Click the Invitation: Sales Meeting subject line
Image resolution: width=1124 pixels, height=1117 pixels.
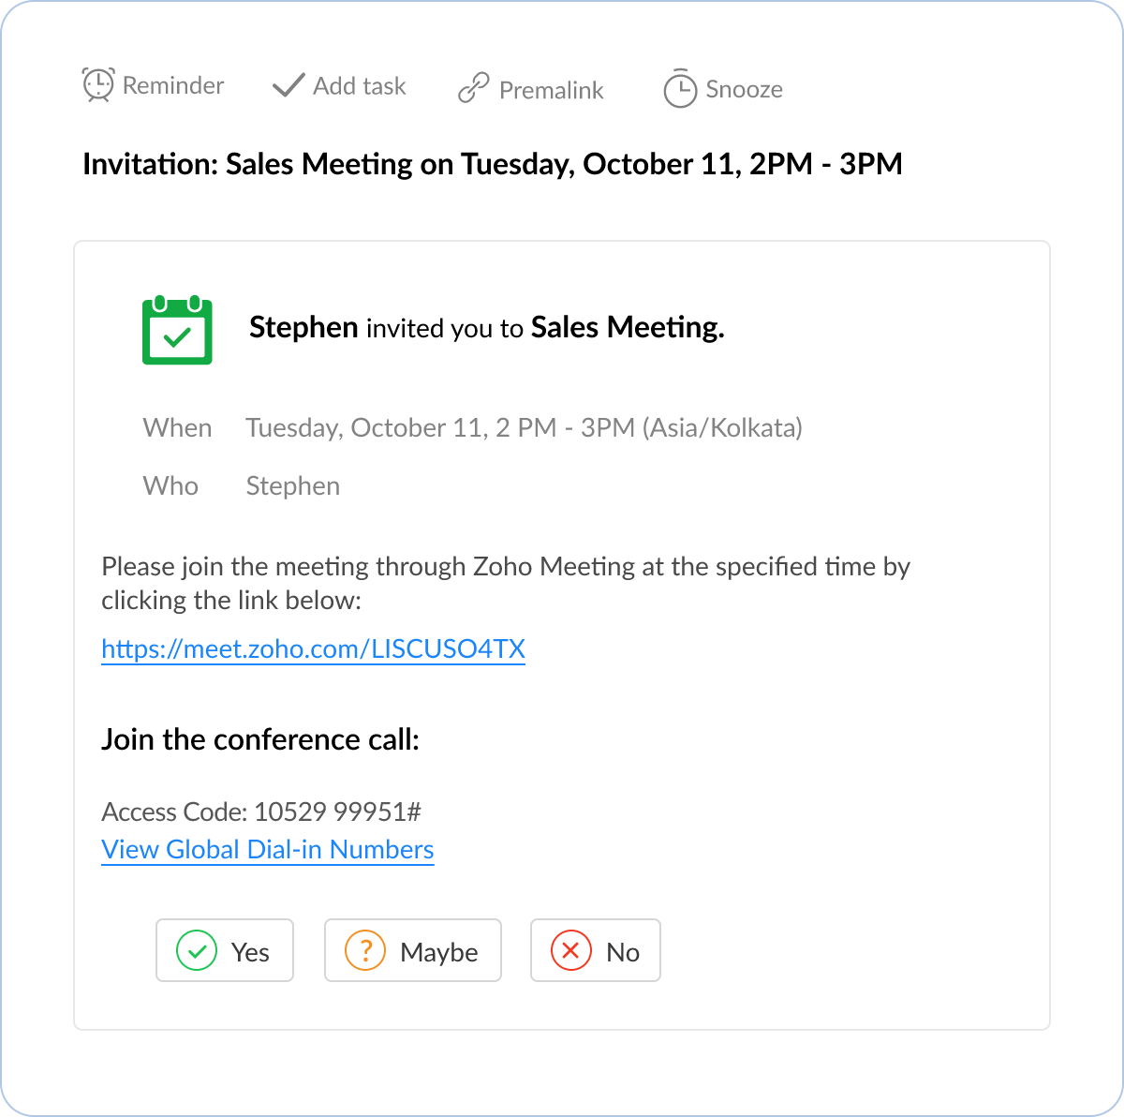coord(493,164)
